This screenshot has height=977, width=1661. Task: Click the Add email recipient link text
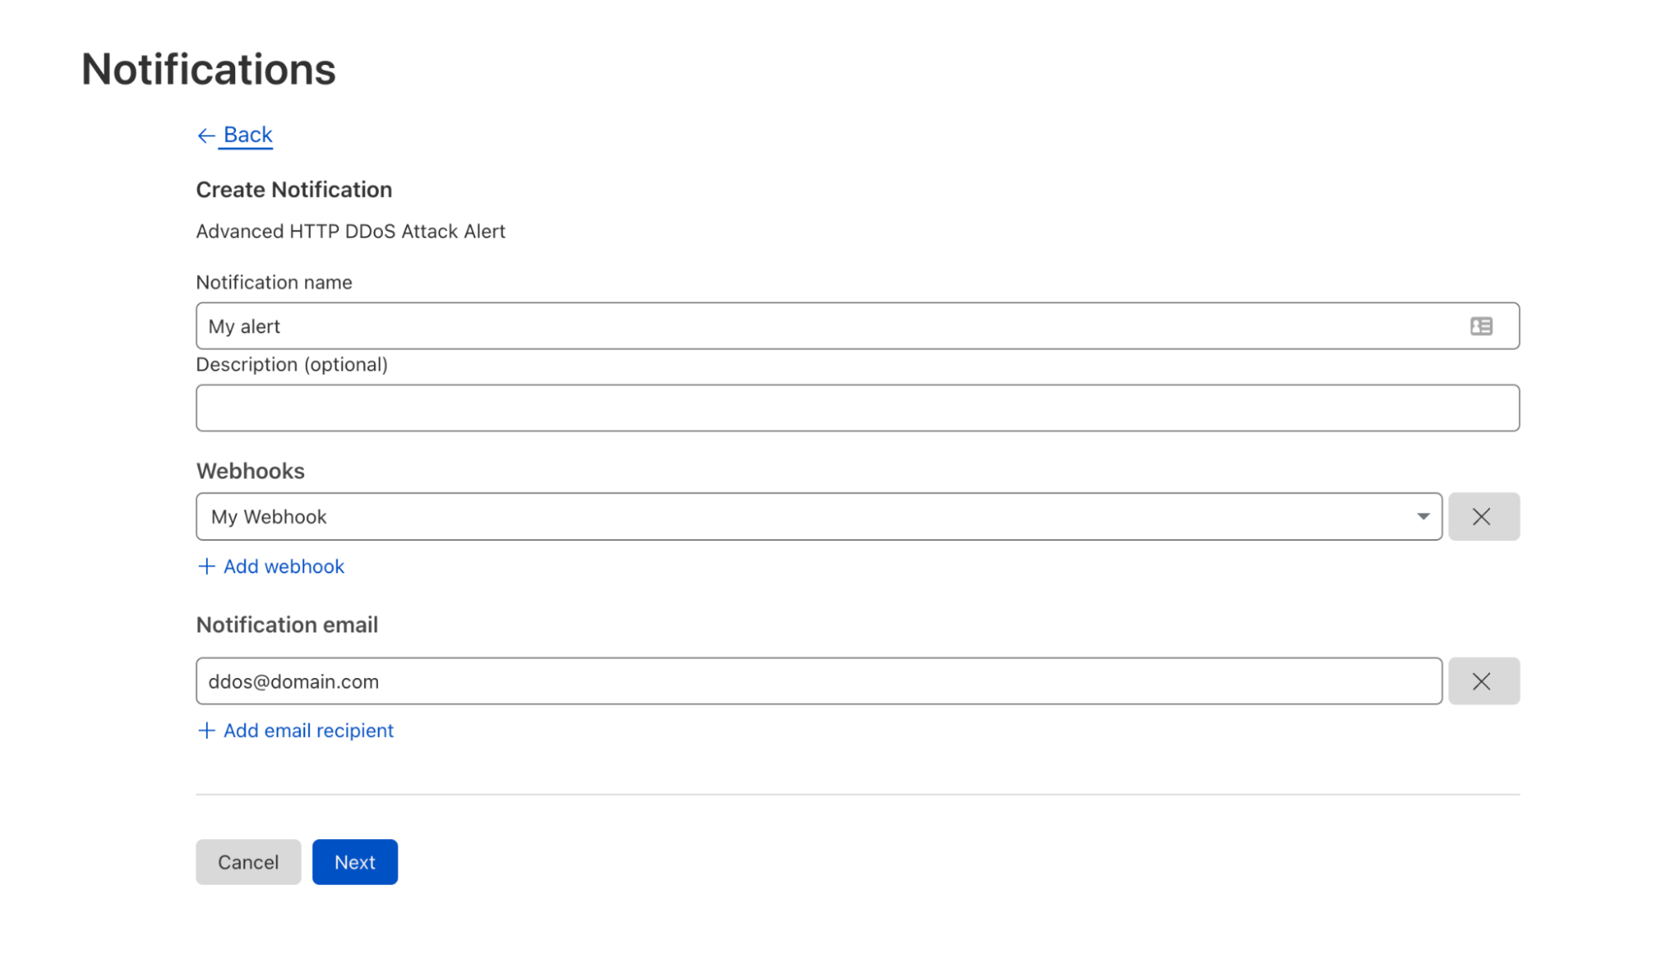click(308, 730)
